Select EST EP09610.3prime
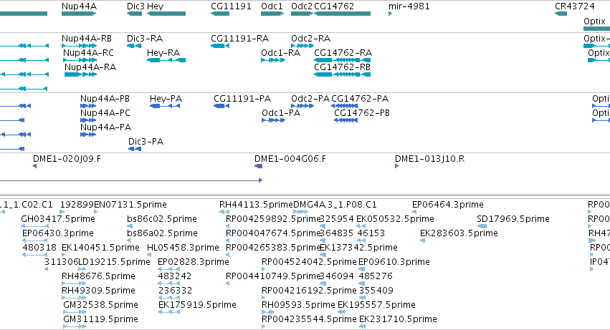Image resolution: width=610 pixels, height=330 pixels. pos(361,269)
